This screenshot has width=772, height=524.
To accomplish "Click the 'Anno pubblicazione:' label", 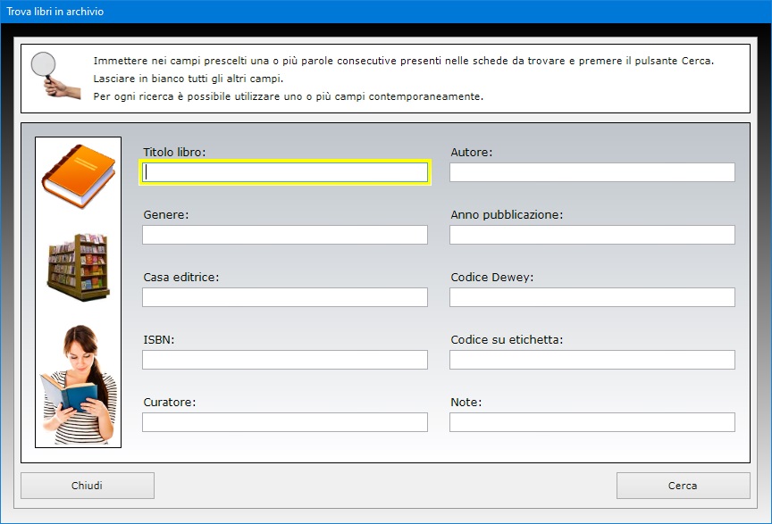I will tap(507, 214).
